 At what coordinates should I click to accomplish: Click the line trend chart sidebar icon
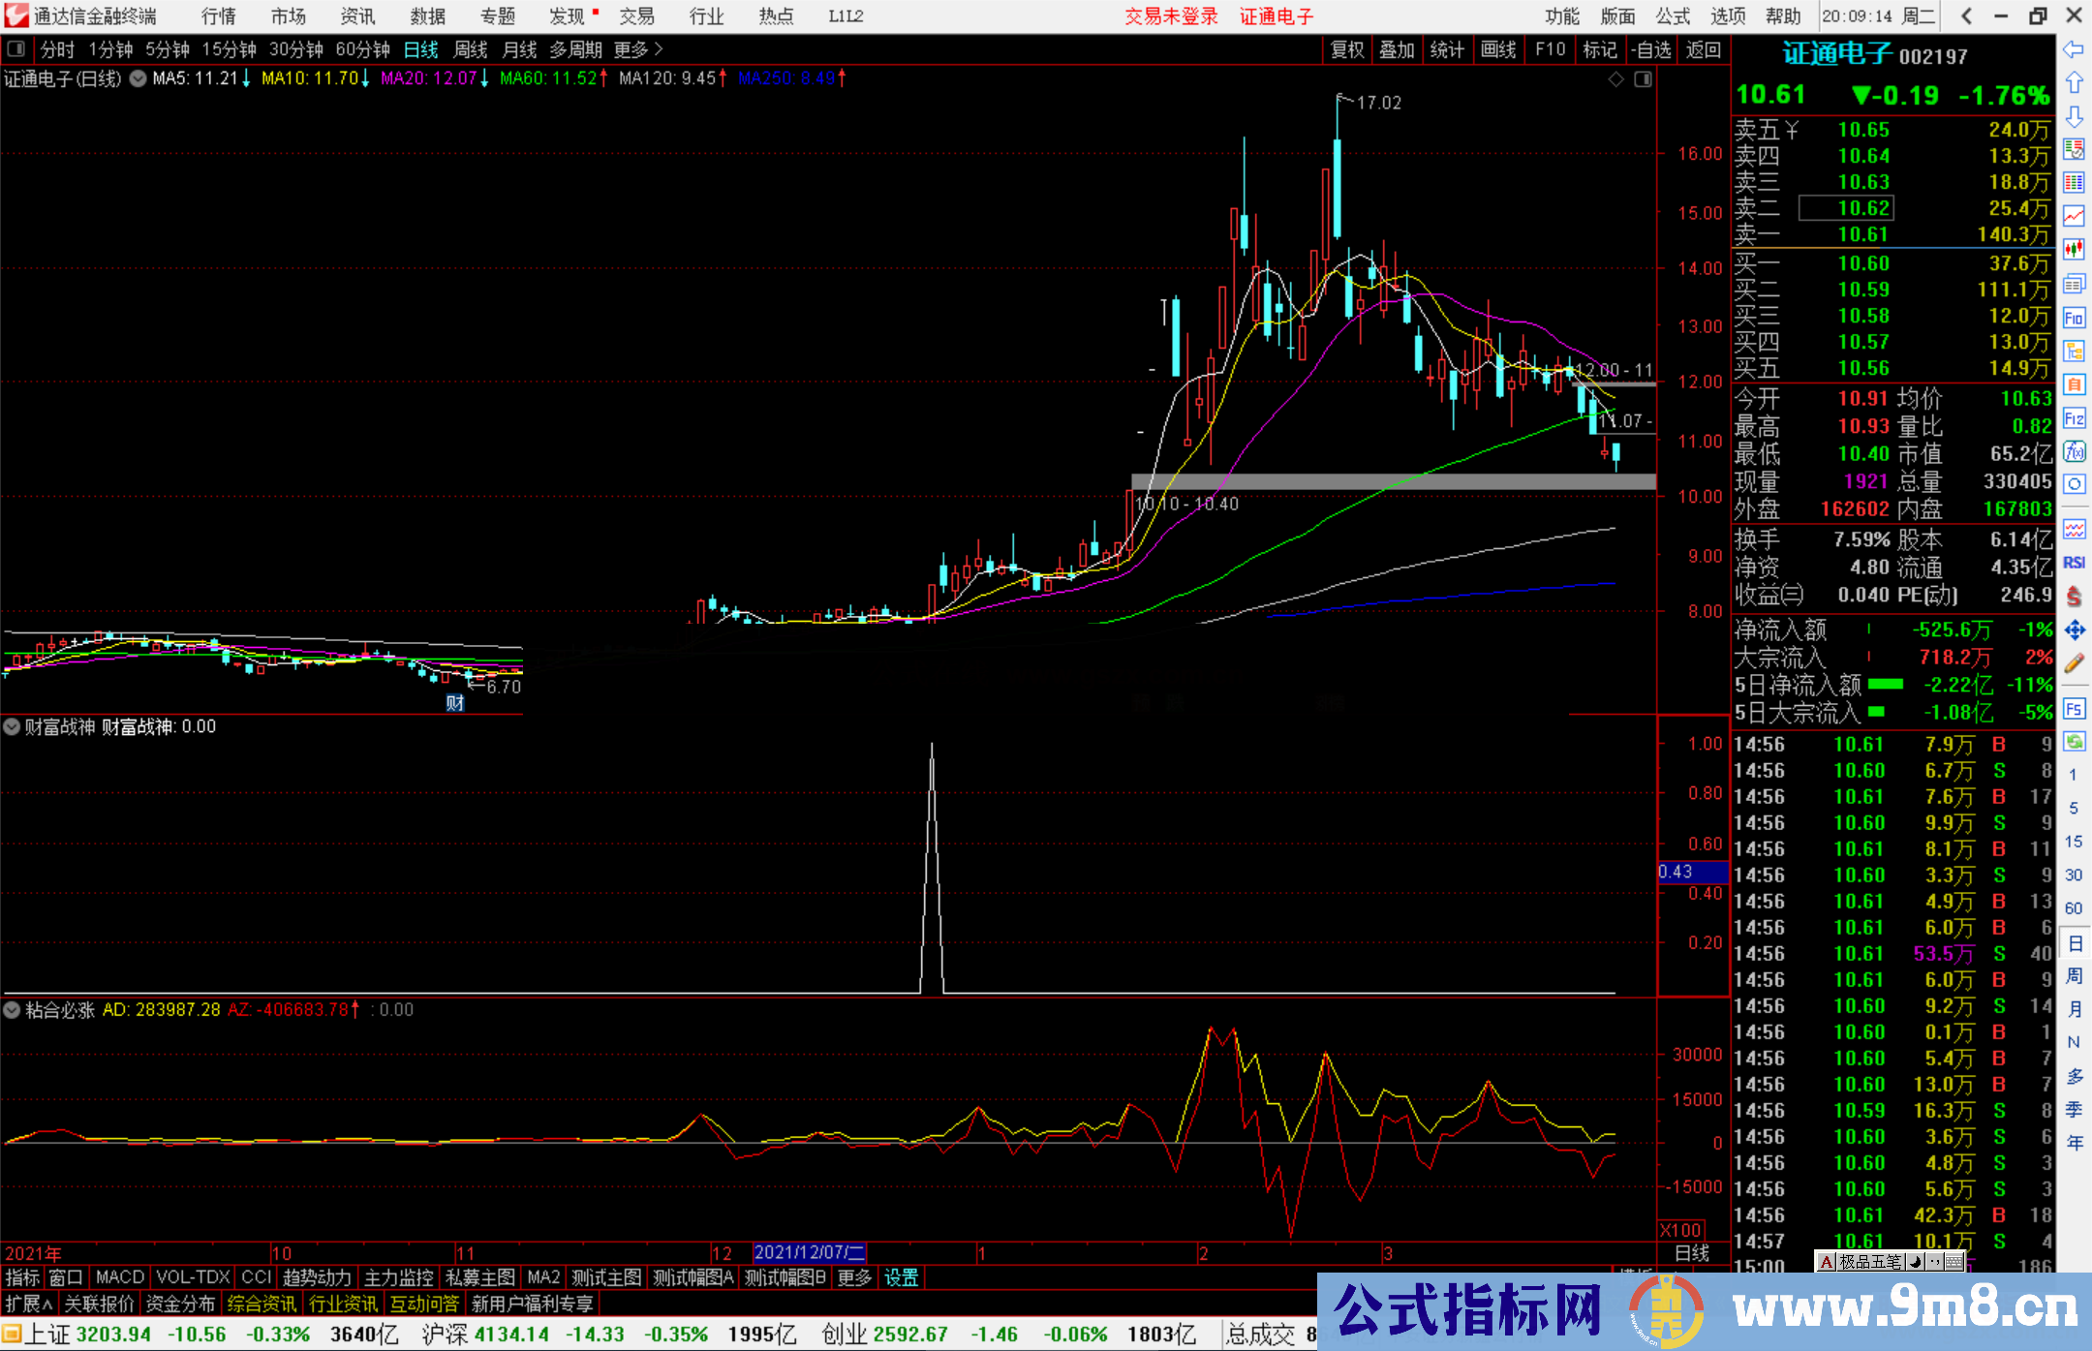coord(2074,215)
